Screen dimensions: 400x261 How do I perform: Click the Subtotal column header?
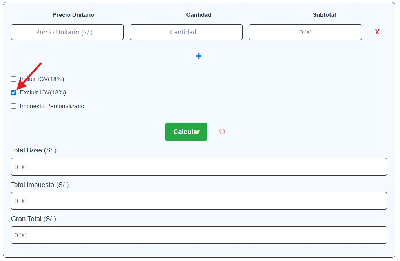tap(324, 15)
